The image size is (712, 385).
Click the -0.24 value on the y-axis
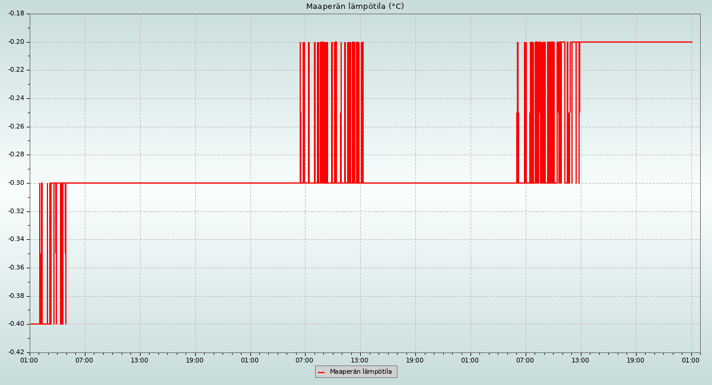15,98
